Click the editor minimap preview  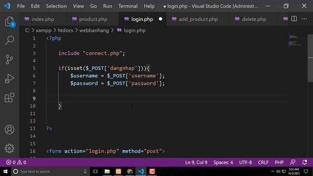pos(296,41)
